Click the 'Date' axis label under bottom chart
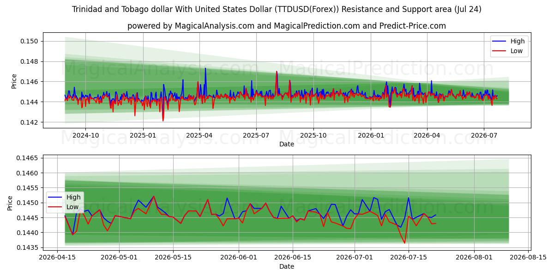Image resolution: width=554 pixels, height=277 pixels. (x=287, y=266)
